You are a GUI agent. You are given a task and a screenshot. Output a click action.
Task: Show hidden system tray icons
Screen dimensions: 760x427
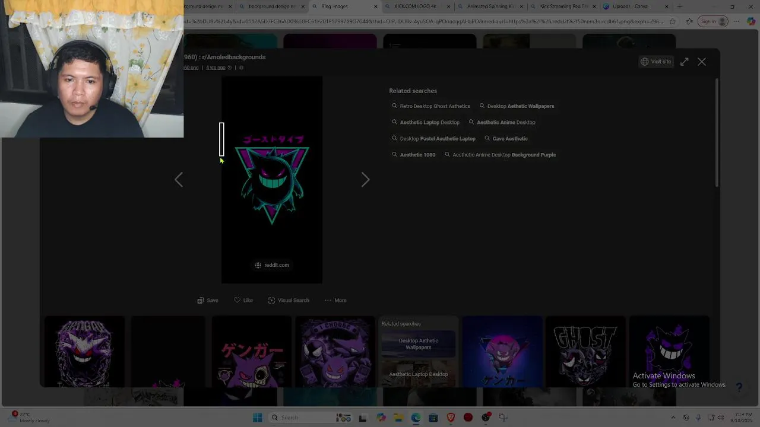pos(673,418)
